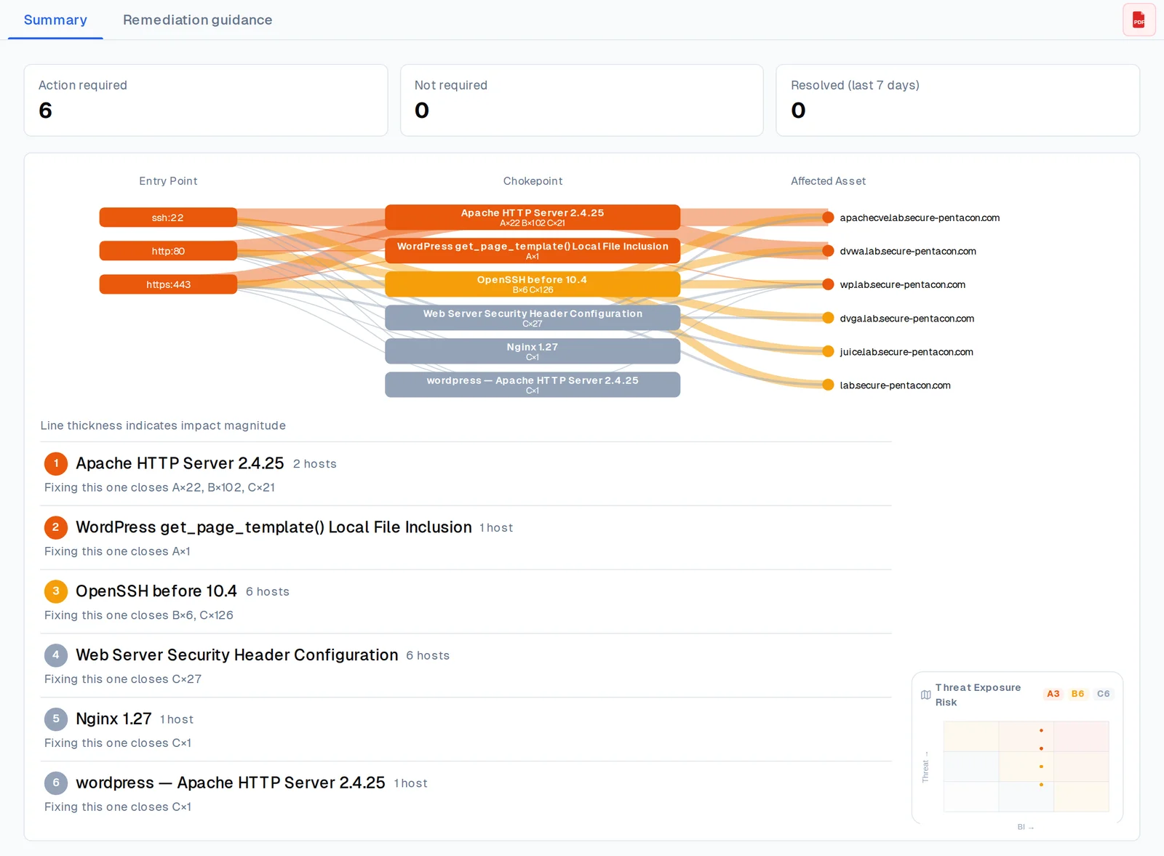The height and width of the screenshot is (856, 1164).
Task: Select the Summary tab
Action: click(x=55, y=20)
